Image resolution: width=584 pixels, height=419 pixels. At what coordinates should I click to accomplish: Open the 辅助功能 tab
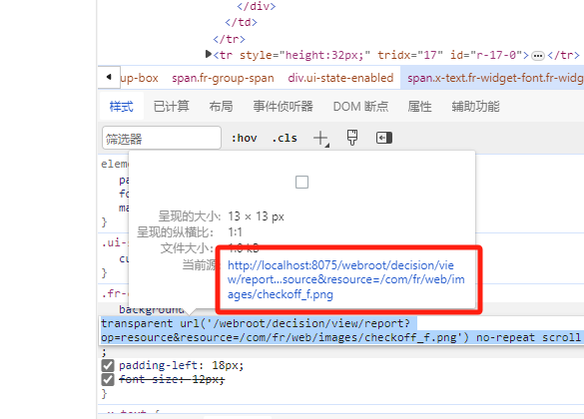click(475, 107)
